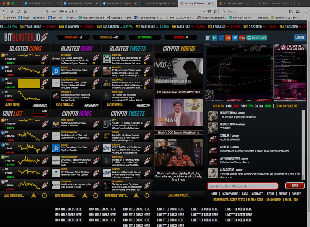Image resolution: width=310 pixels, height=227 pixels.
Task: Click the Enter Your Message field
Action: click(x=243, y=186)
